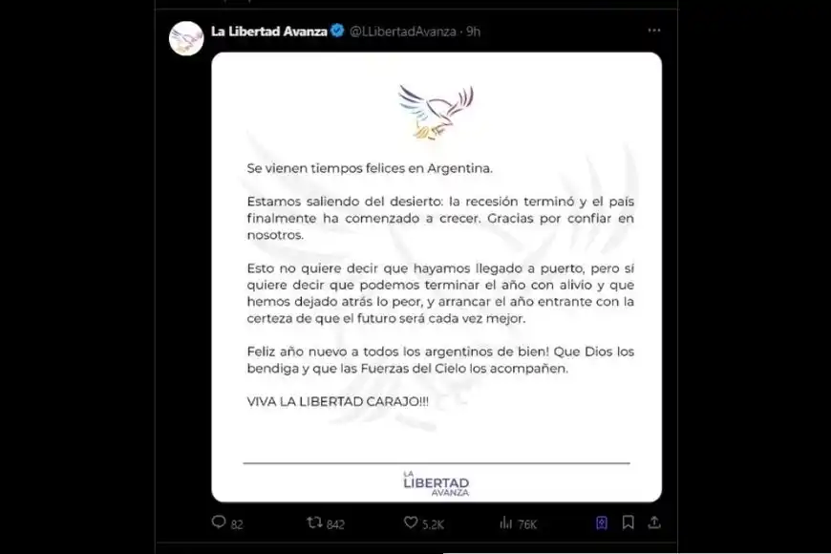This screenshot has height=554, width=831.
Task: Repost the tweet via retweet arrows icon
Action: point(314,522)
